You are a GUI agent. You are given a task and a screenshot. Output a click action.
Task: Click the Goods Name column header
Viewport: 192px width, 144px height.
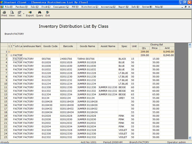[88, 46]
